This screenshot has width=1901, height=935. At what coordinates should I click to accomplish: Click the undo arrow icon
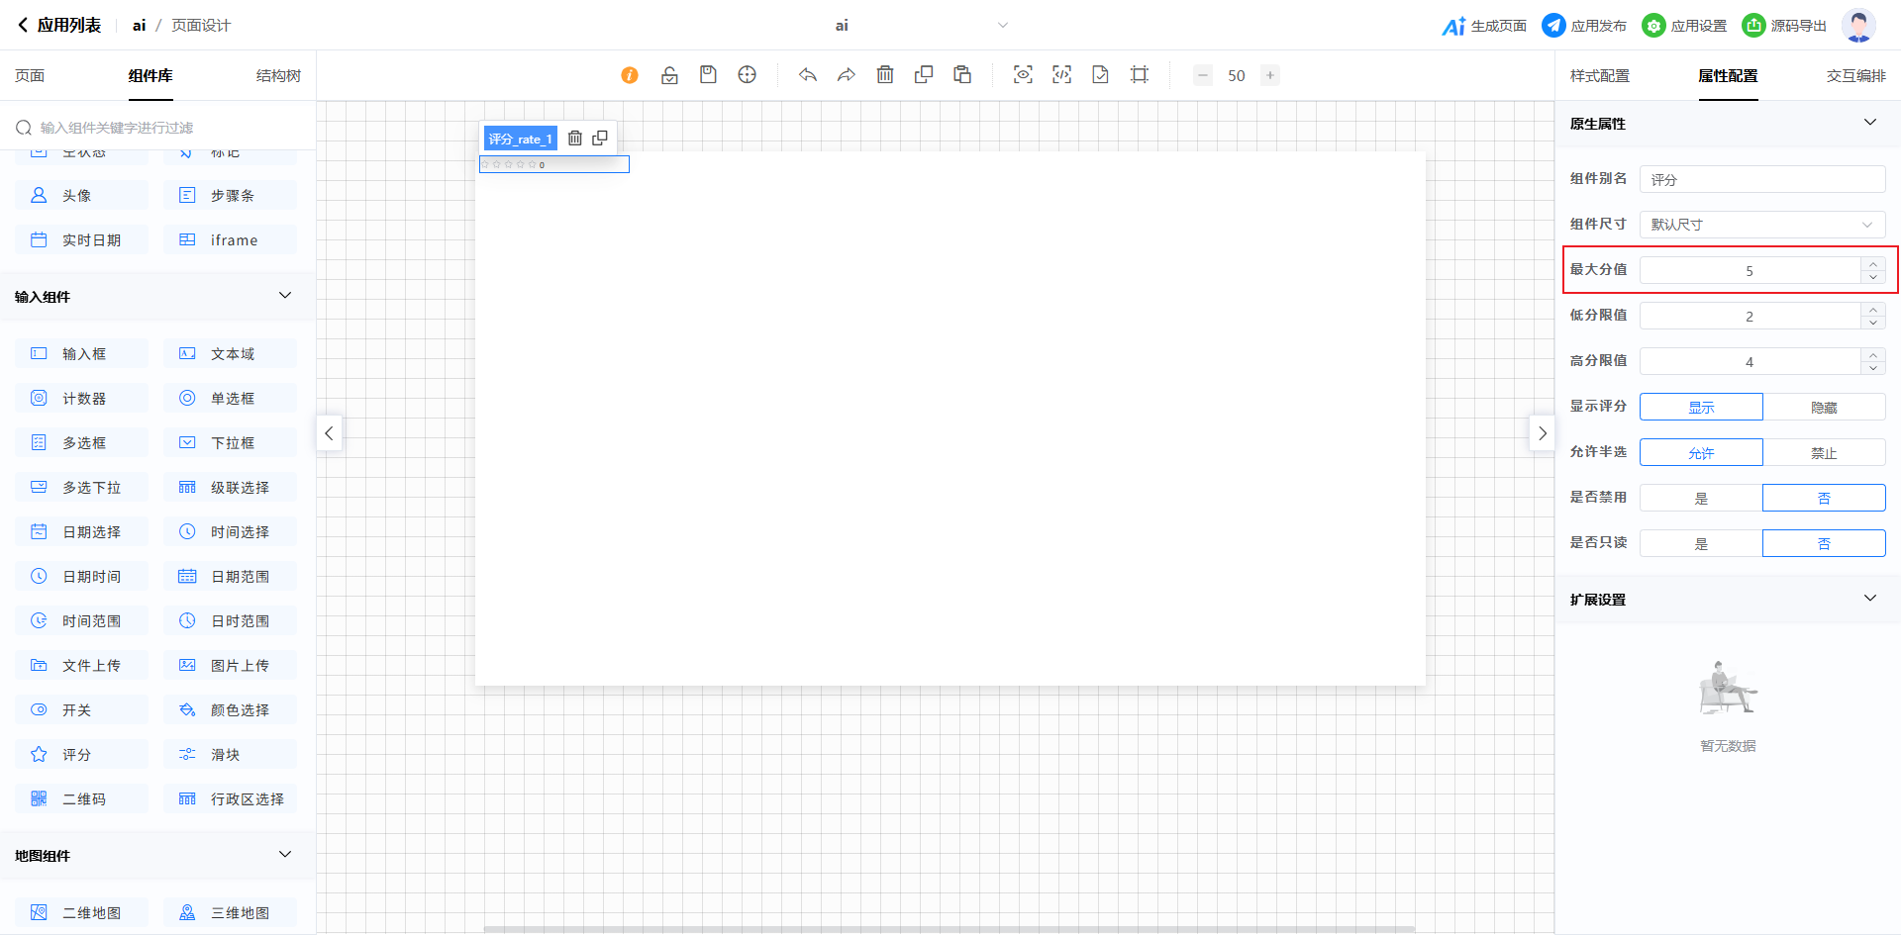click(x=808, y=75)
